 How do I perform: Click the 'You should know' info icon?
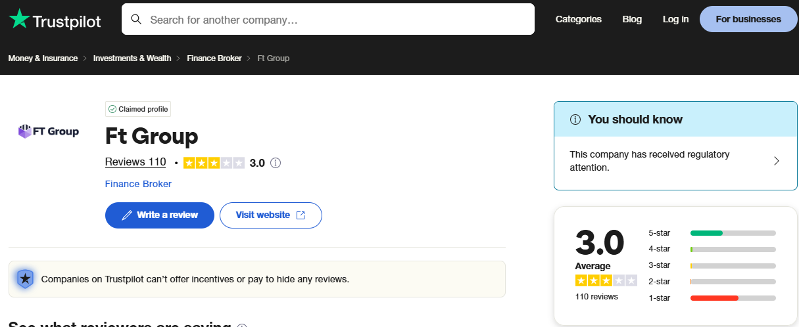coord(575,120)
